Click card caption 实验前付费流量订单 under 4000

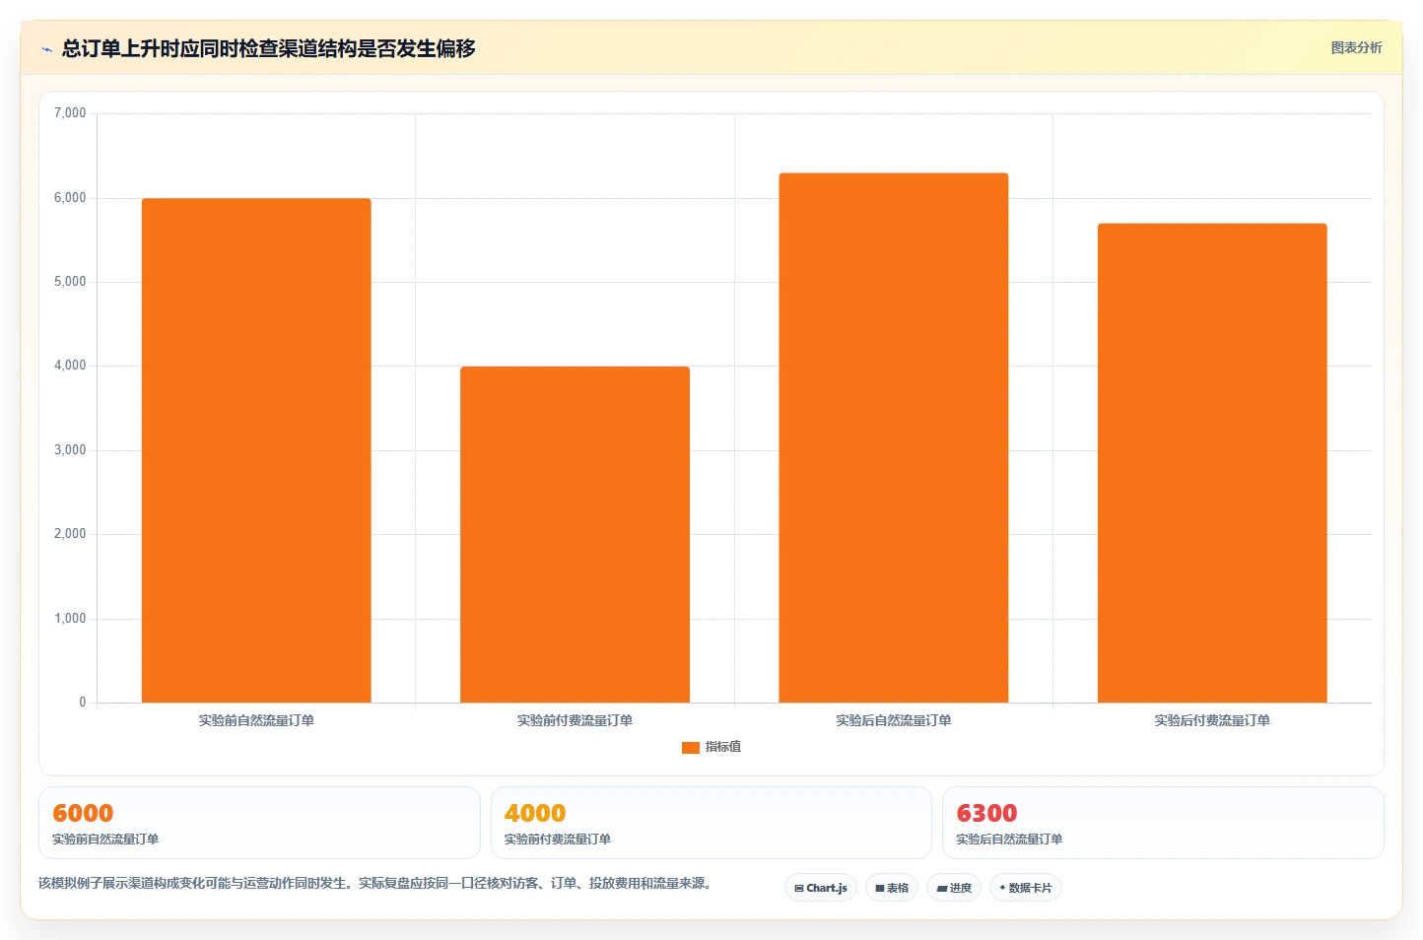[558, 839]
